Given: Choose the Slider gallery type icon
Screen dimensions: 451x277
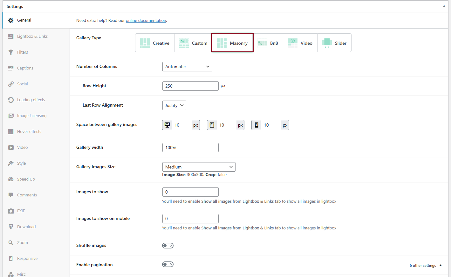Looking at the screenshot, I should [x=327, y=43].
